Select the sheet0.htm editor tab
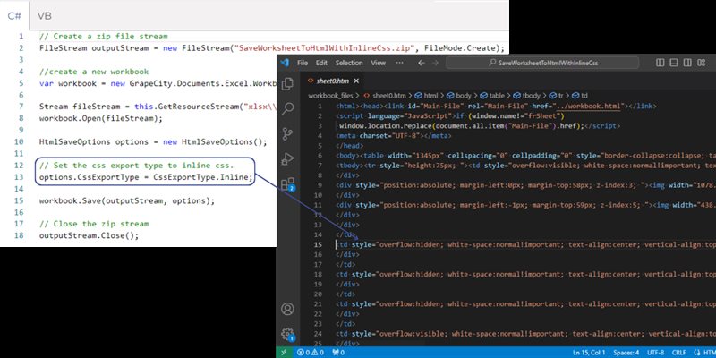 point(332,81)
